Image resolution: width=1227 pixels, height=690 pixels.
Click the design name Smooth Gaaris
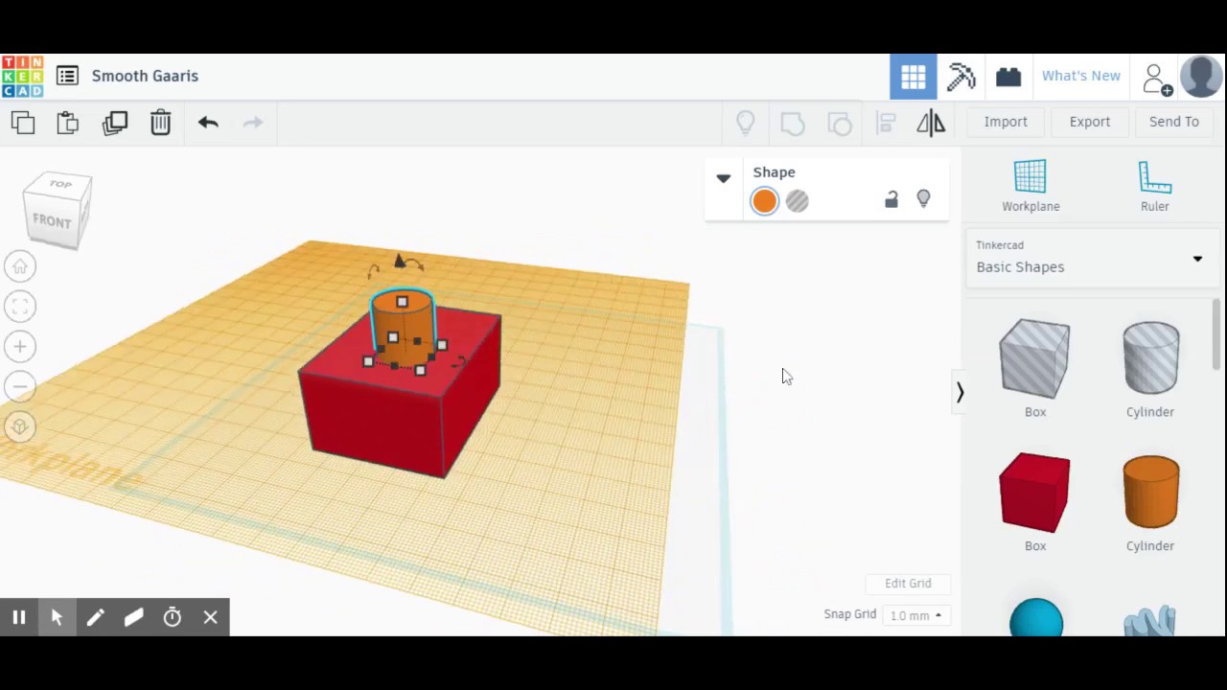(x=145, y=76)
